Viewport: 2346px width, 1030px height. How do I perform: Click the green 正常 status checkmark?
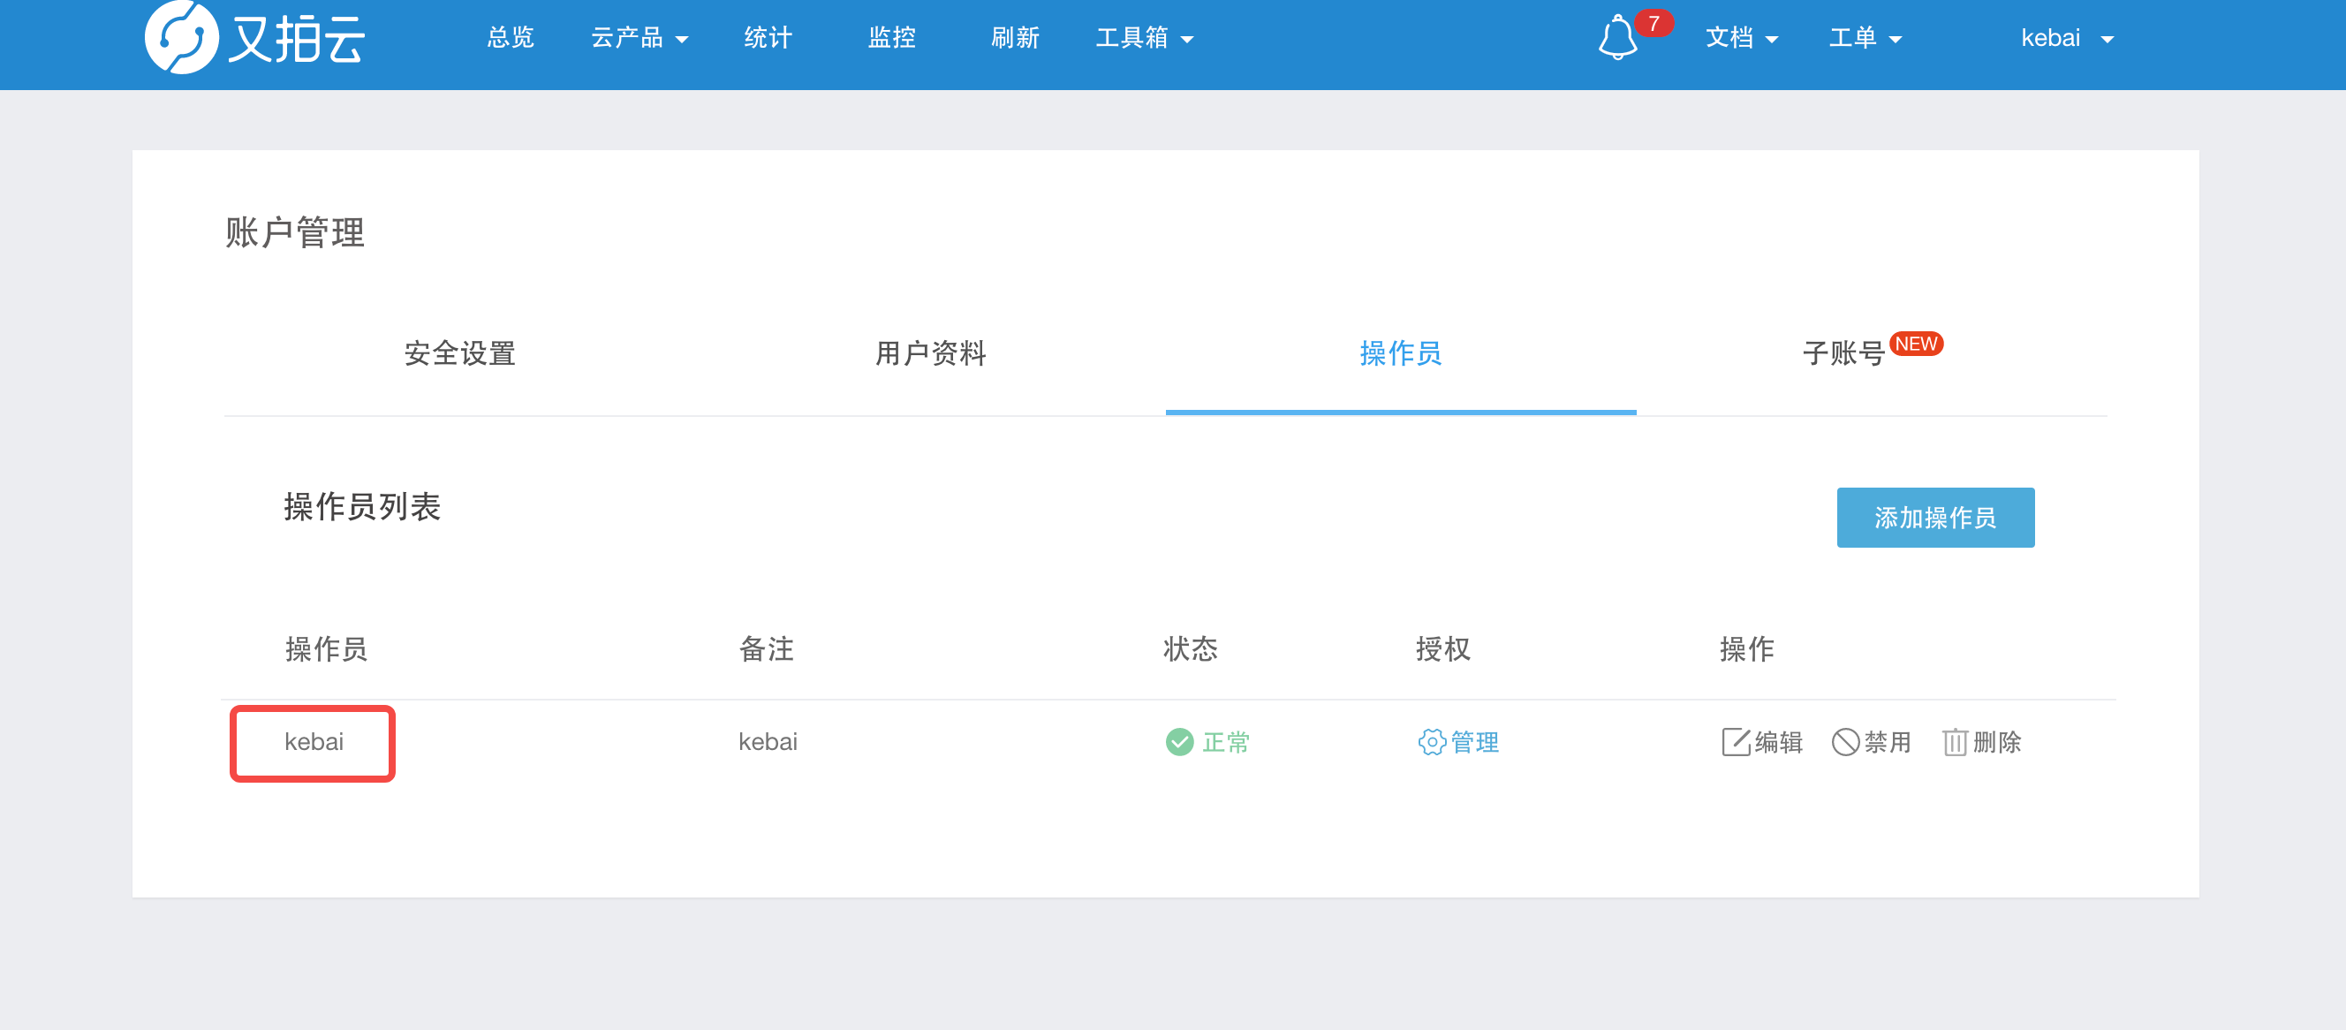coord(1179,742)
